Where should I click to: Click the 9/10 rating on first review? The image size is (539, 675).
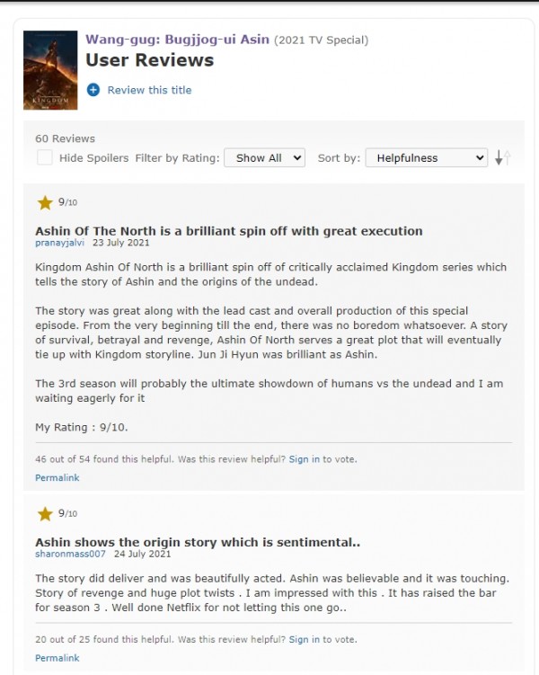pyautogui.click(x=67, y=203)
